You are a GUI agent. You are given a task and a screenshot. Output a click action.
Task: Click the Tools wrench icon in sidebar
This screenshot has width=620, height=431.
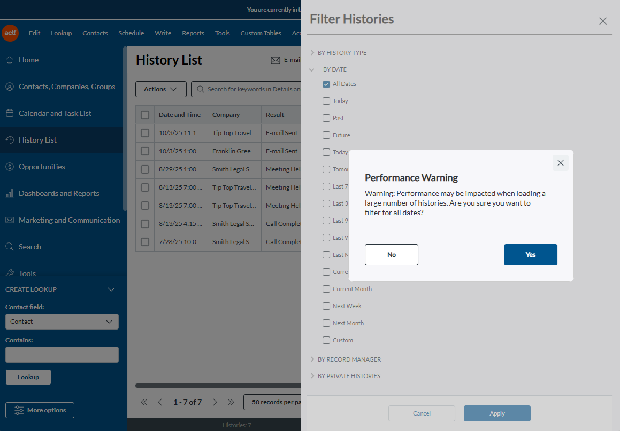[x=10, y=273]
